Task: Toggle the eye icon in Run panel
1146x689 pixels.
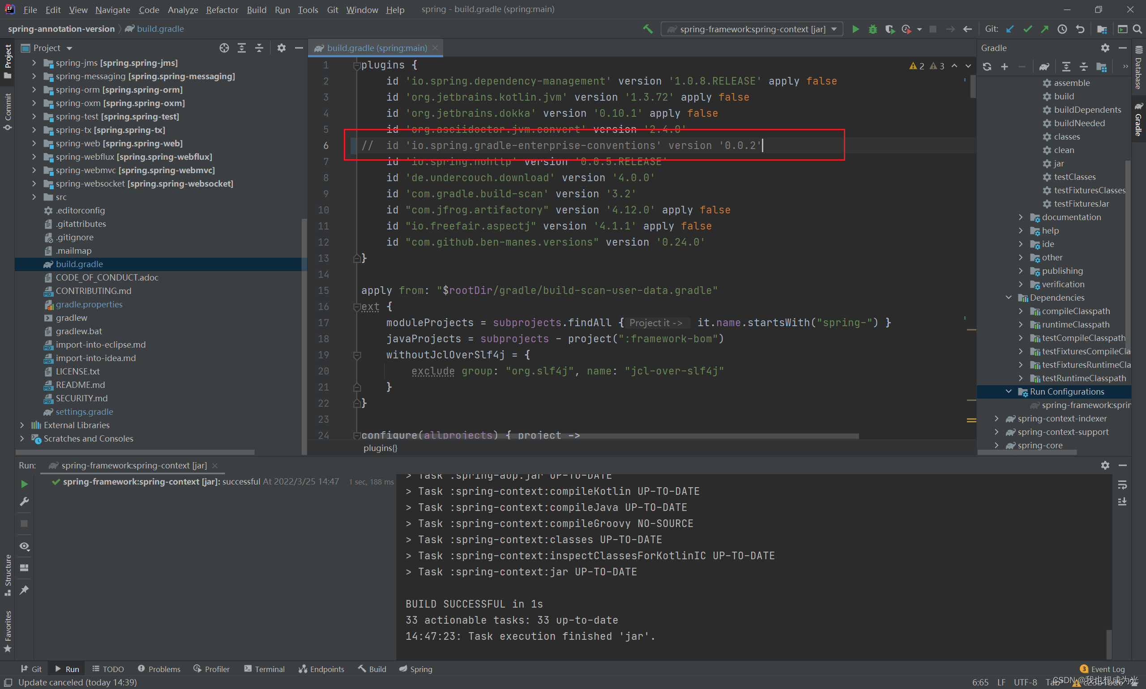Action: tap(24, 546)
